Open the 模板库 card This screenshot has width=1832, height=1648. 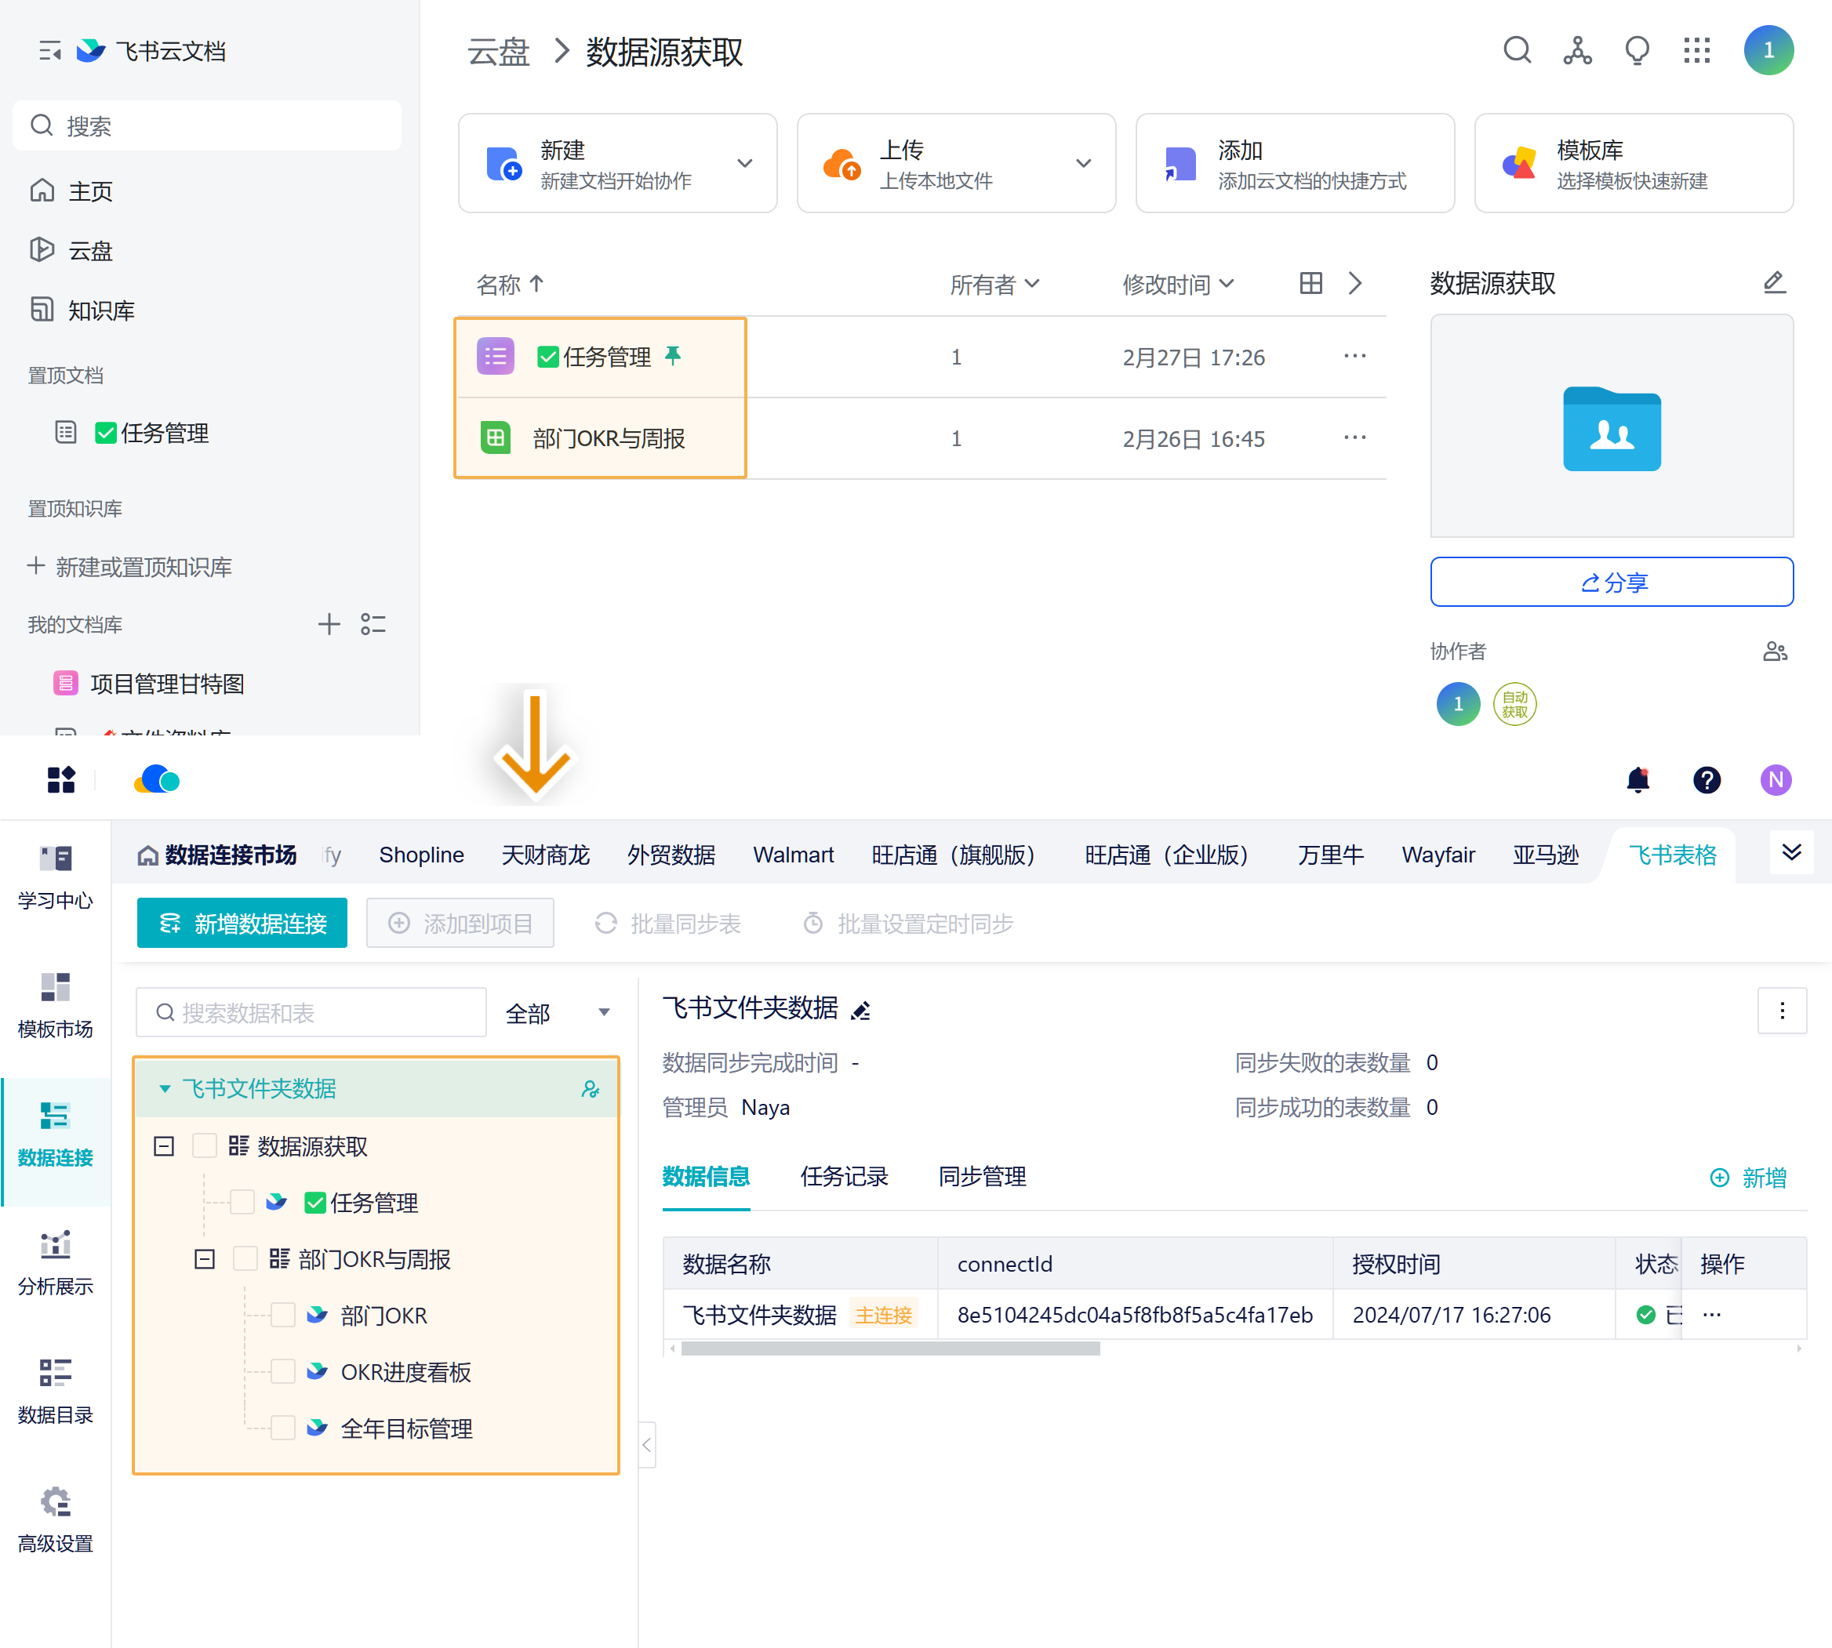coord(1633,163)
